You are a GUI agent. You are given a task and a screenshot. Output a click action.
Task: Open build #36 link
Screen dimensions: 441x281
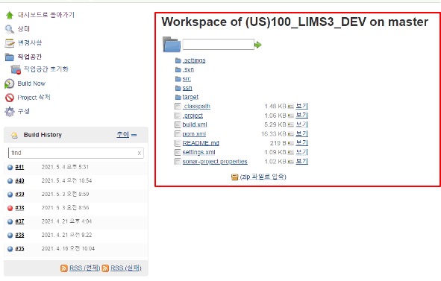(x=19, y=235)
